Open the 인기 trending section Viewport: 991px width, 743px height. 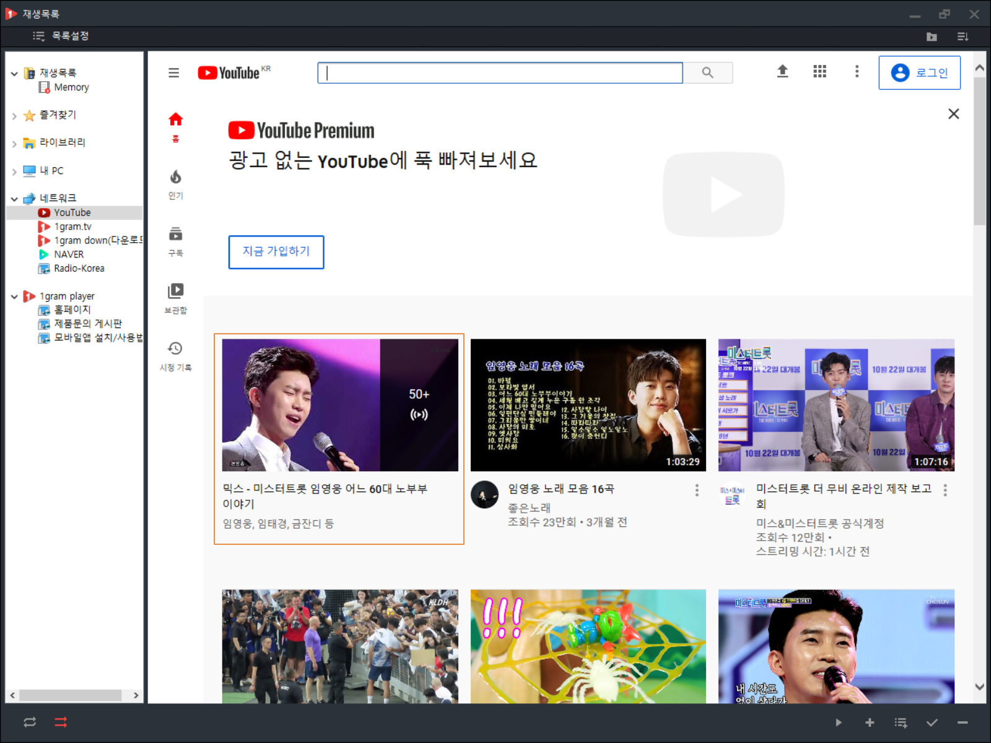click(176, 185)
